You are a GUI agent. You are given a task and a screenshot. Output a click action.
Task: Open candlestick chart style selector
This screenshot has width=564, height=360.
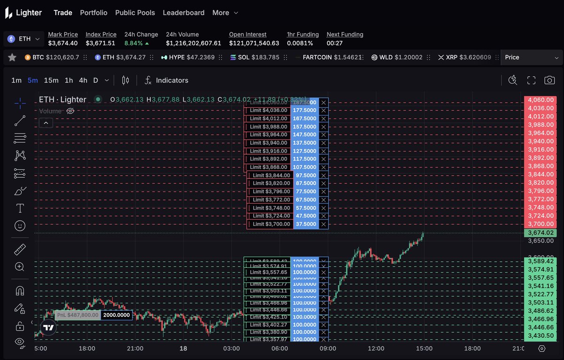(125, 80)
